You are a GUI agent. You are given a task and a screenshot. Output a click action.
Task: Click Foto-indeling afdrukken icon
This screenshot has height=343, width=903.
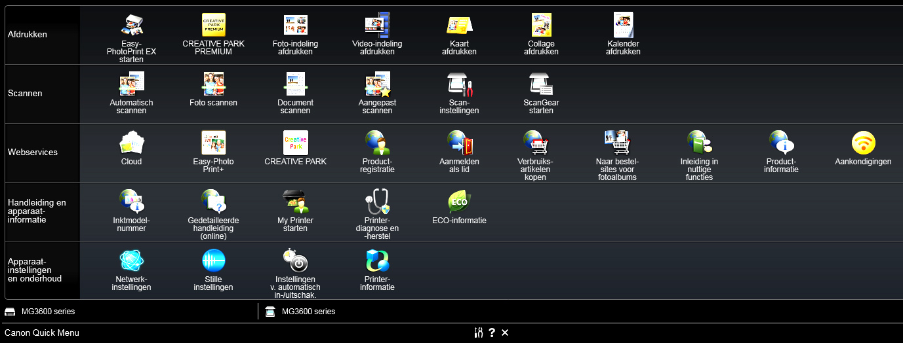(295, 26)
